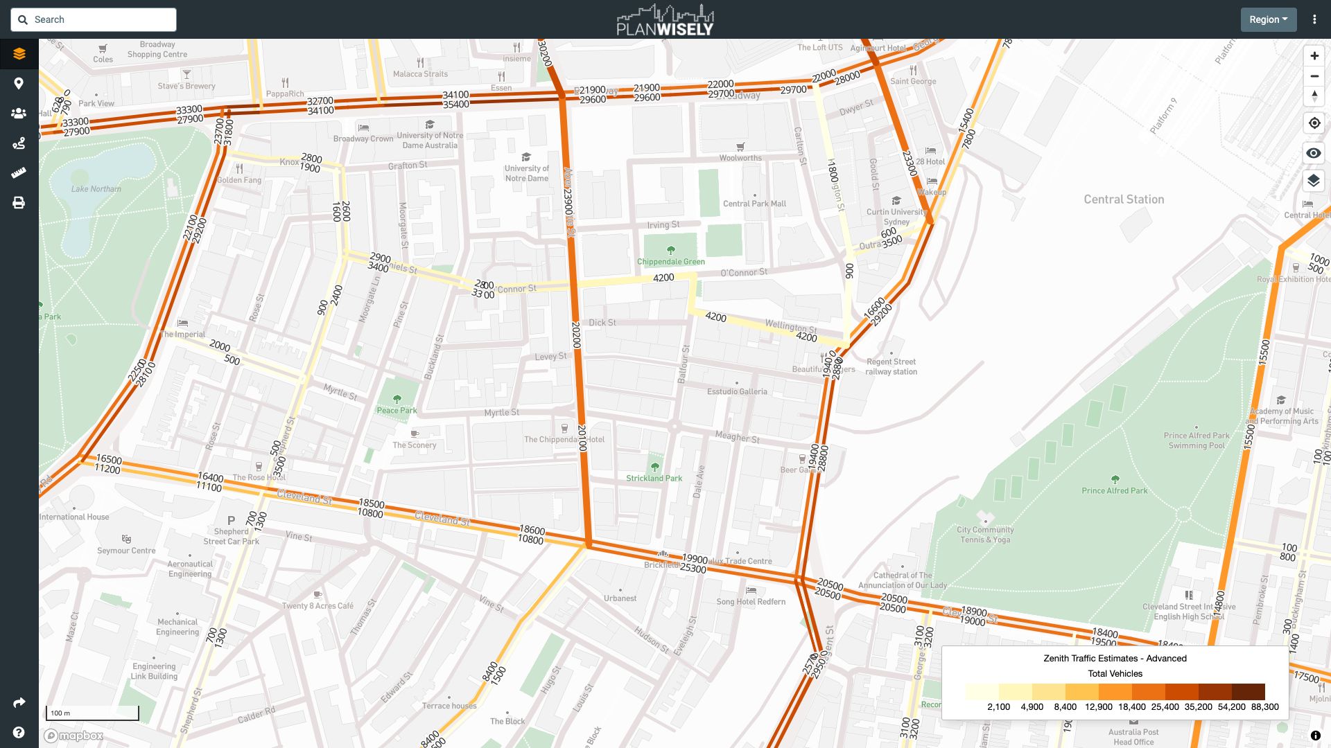
Task: Click the print map icon
Action: point(19,203)
